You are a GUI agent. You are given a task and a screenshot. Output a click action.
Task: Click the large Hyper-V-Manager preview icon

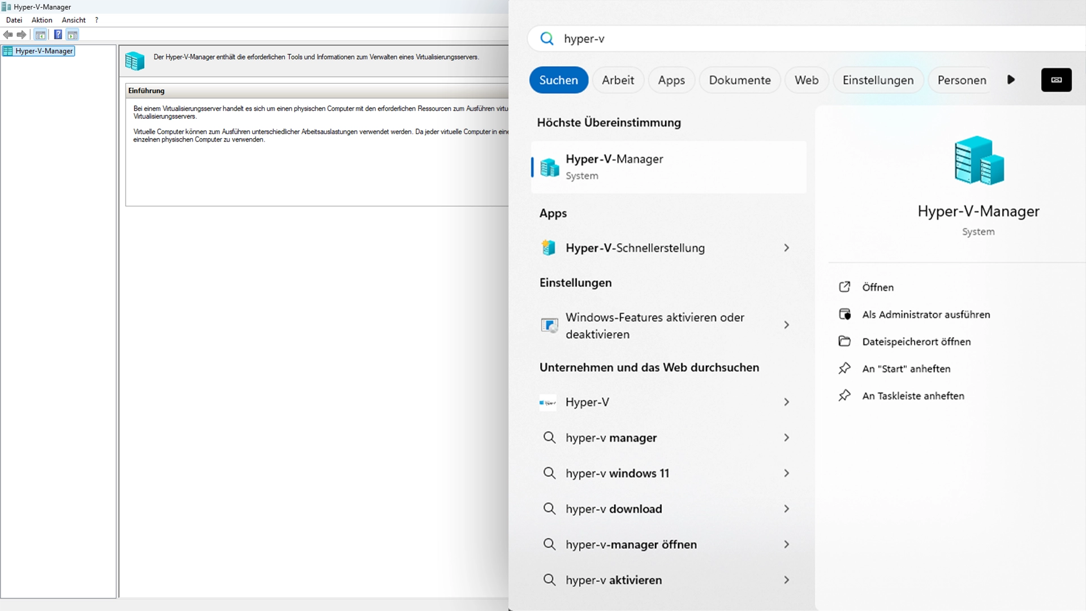pos(979,161)
